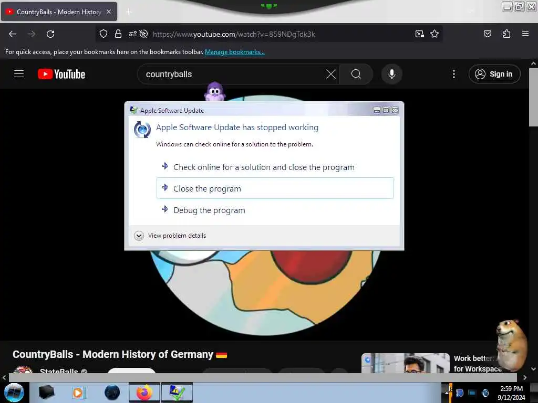Open the tracking protection shield icon
Viewport: 538px width, 403px height.
click(104, 34)
